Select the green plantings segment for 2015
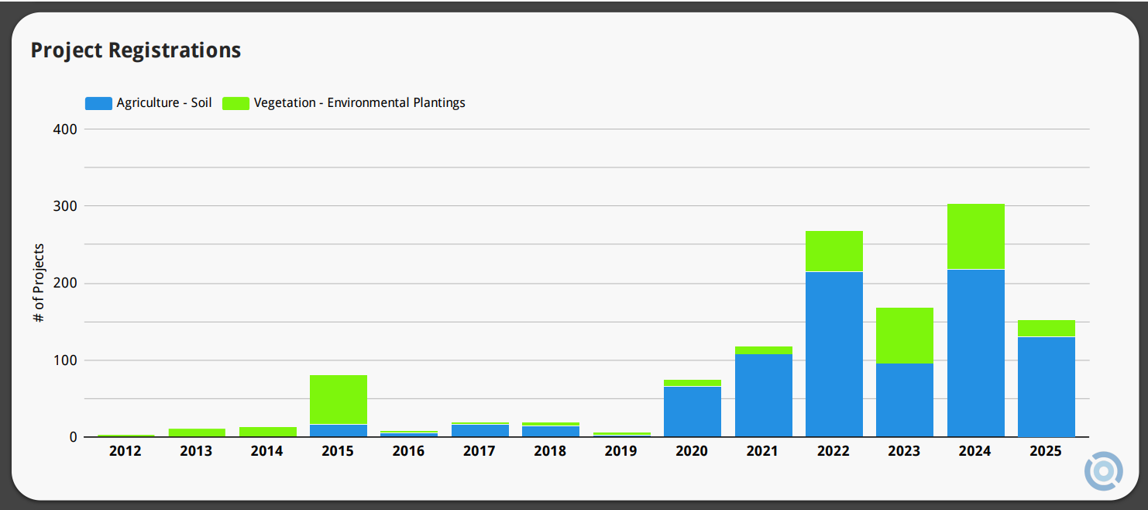Screen dimensions: 1148x510 point(338,400)
